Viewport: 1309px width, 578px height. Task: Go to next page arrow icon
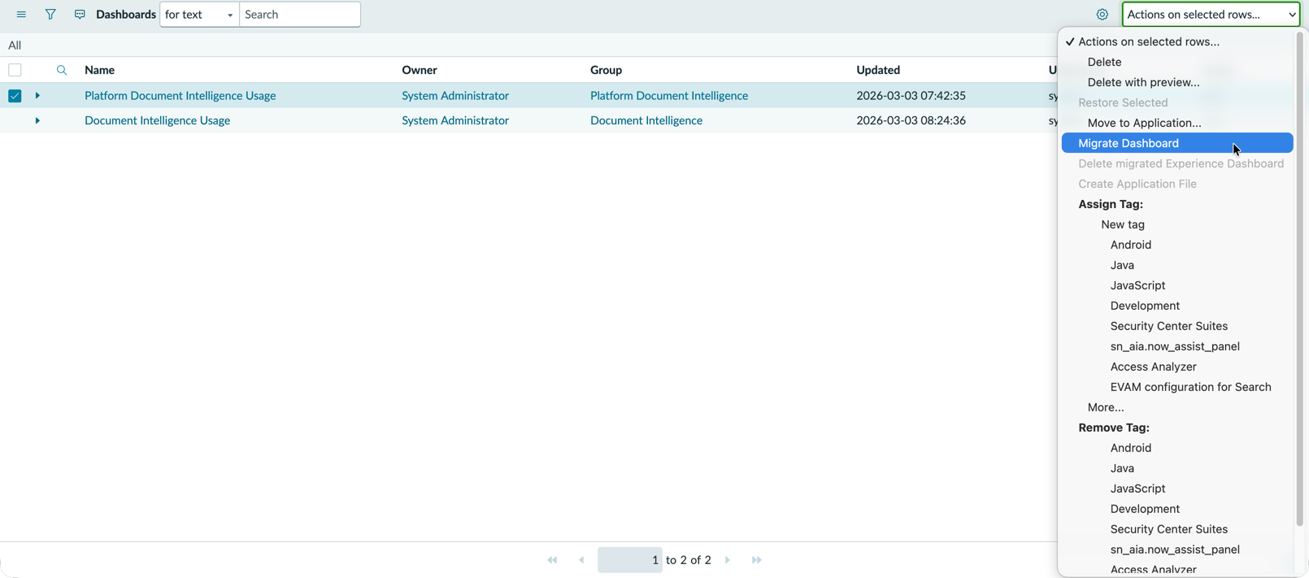pos(728,560)
